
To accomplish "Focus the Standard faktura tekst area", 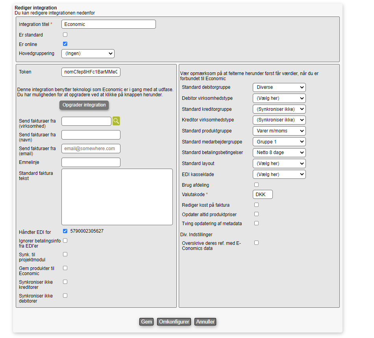I will click(x=117, y=197).
